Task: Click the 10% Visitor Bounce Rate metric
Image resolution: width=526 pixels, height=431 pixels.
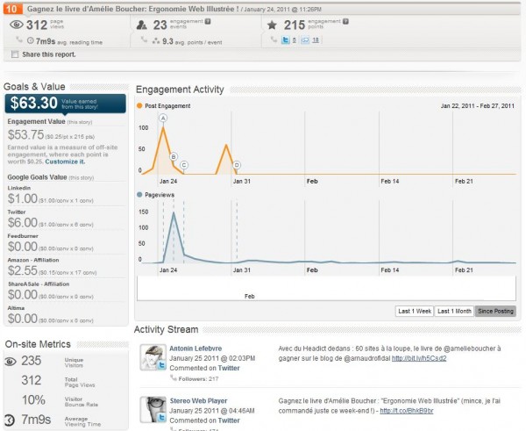Action: coord(33,400)
